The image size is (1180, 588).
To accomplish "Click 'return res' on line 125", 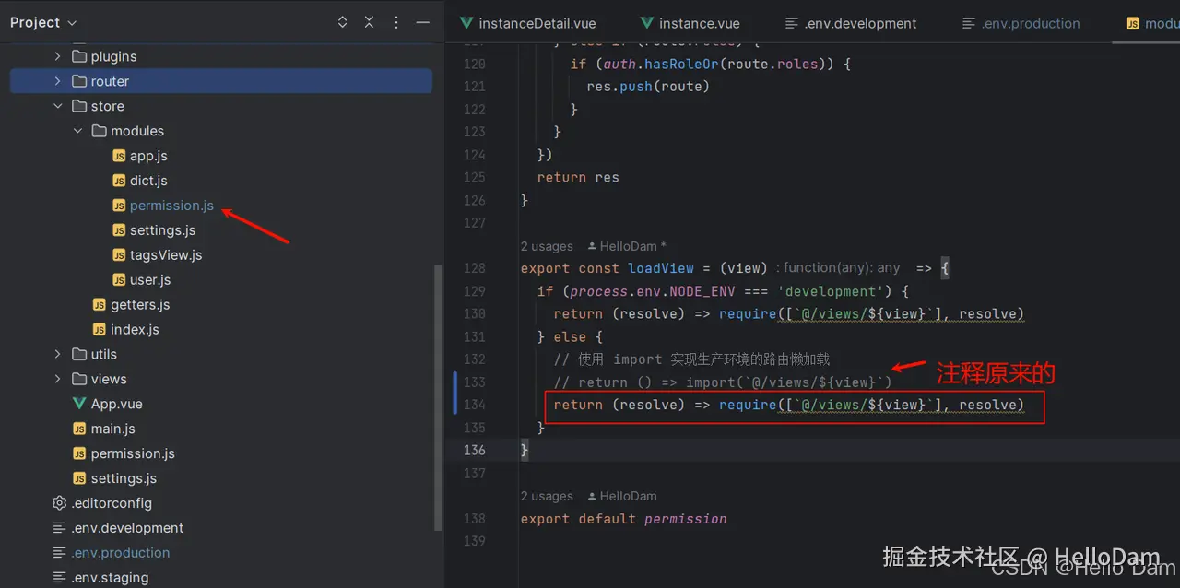I will (578, 177).
